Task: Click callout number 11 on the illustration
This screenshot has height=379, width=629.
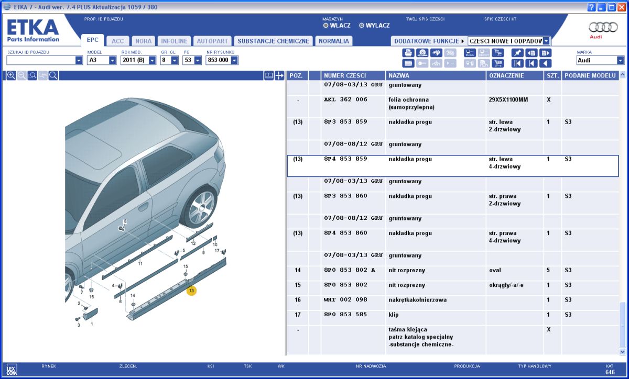Action: [140, 264]
